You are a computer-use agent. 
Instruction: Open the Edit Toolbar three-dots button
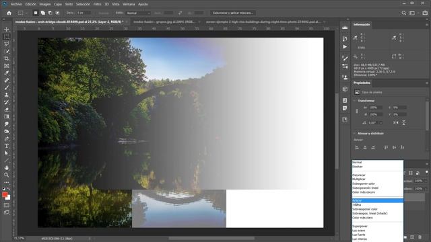7,182
